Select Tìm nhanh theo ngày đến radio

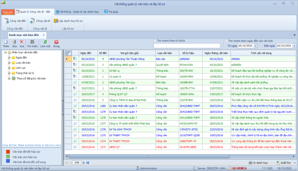(x=226, y=41)
